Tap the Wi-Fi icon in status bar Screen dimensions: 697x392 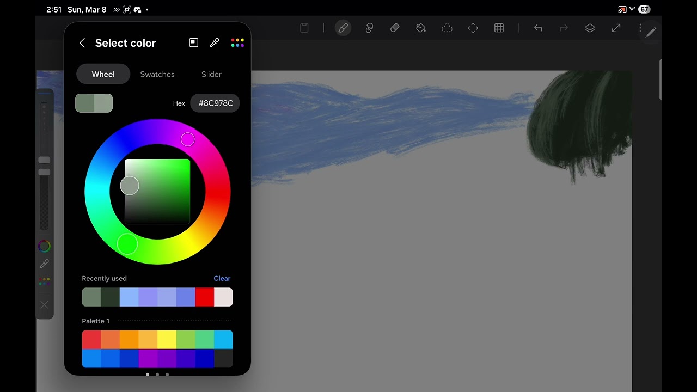coord(632,9)
